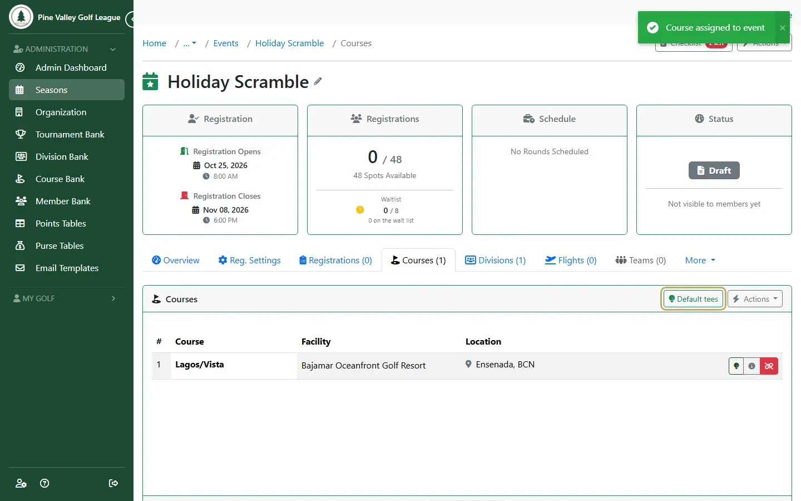This screenshot has width=801, height=501.
Task: Follow the Events breadcrumb link
Action: (226, 43)
